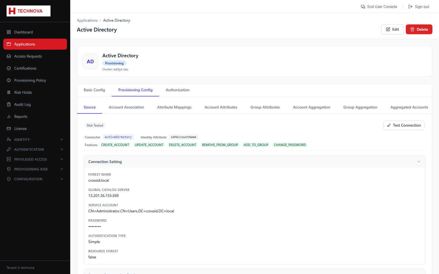Image resolution: width=439 pixels, height=274 pixels.
Task: Click the Not Tested status badge
Action: click(95, 125)
